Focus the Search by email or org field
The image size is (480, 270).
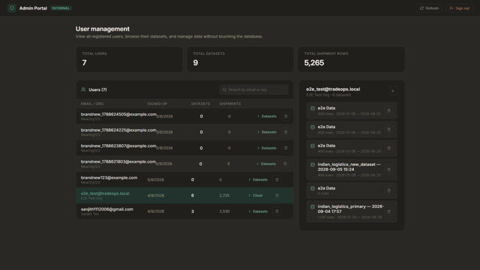click(x=254, y=90)
